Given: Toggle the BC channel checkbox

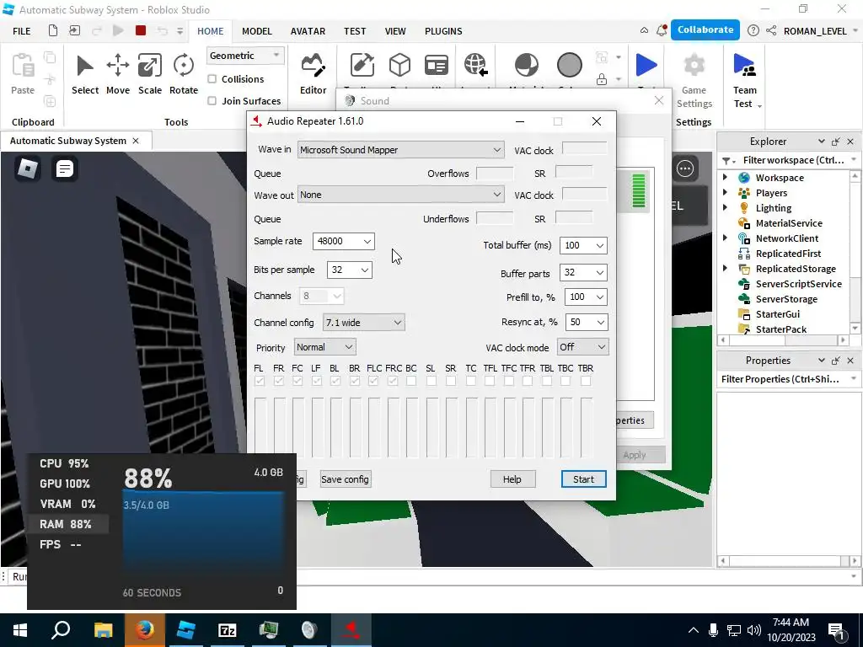Looking at the screenshot, I should coord(411,381).
